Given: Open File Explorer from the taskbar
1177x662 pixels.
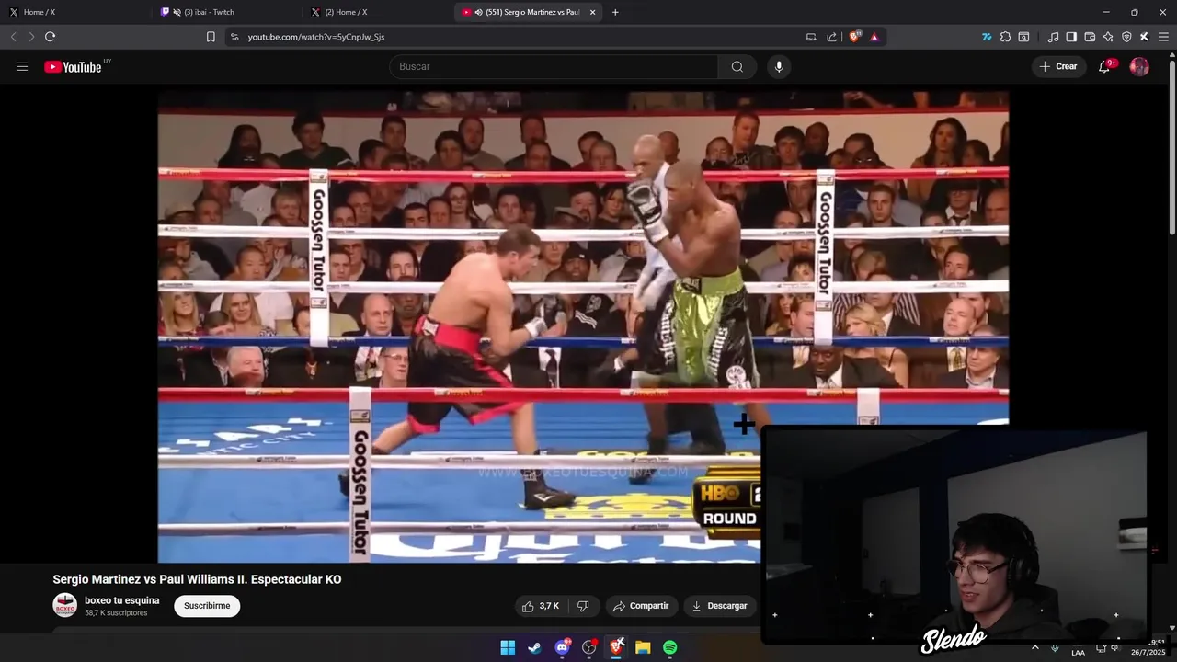Looking at the screenshot, I should [x=643, y=647].
